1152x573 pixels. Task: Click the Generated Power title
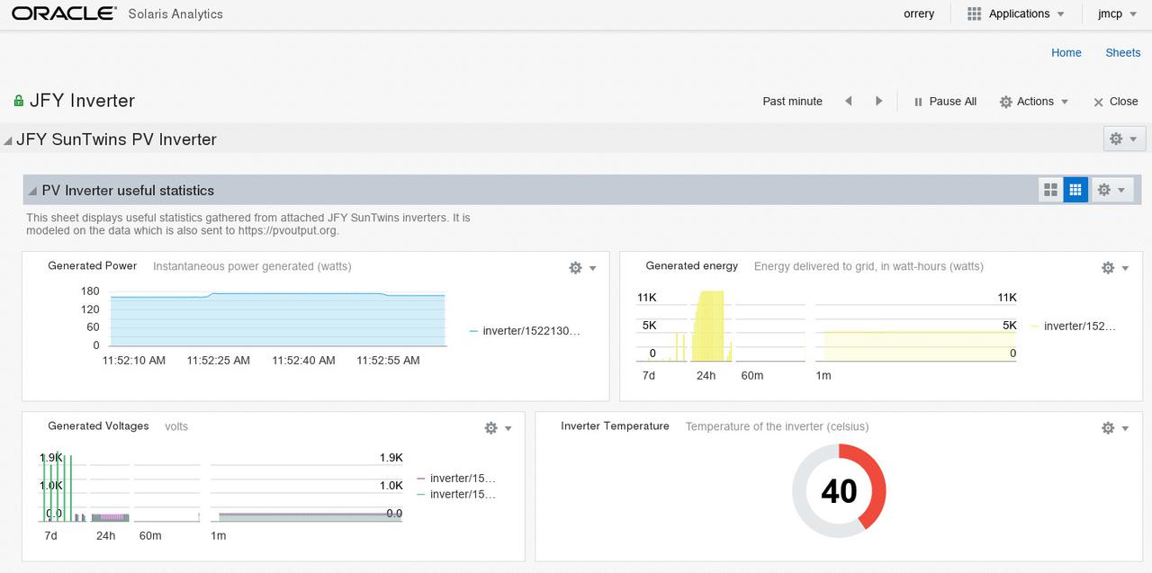coord(93,266)
